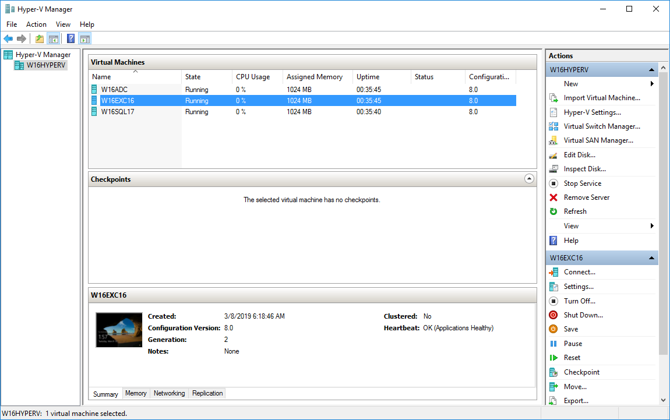Click the Checkpoint action icon
Viewport: 670px width, 420px height.
coord(553,372)
